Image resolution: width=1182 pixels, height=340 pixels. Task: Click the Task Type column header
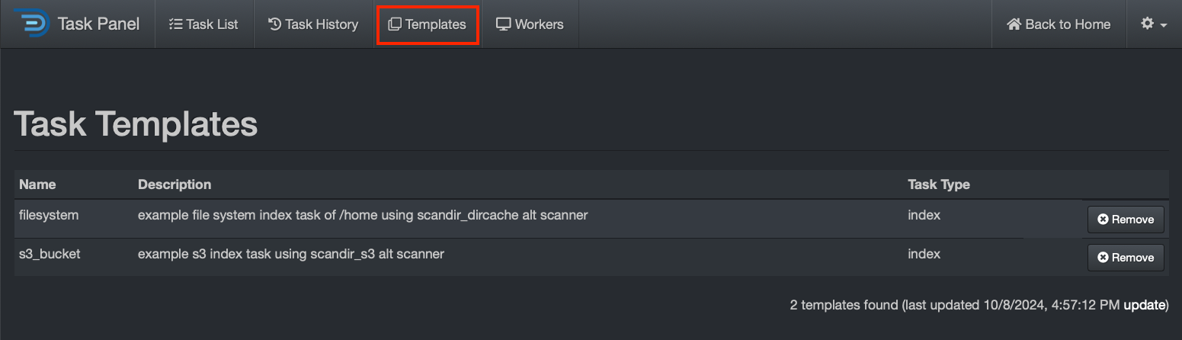938,184
